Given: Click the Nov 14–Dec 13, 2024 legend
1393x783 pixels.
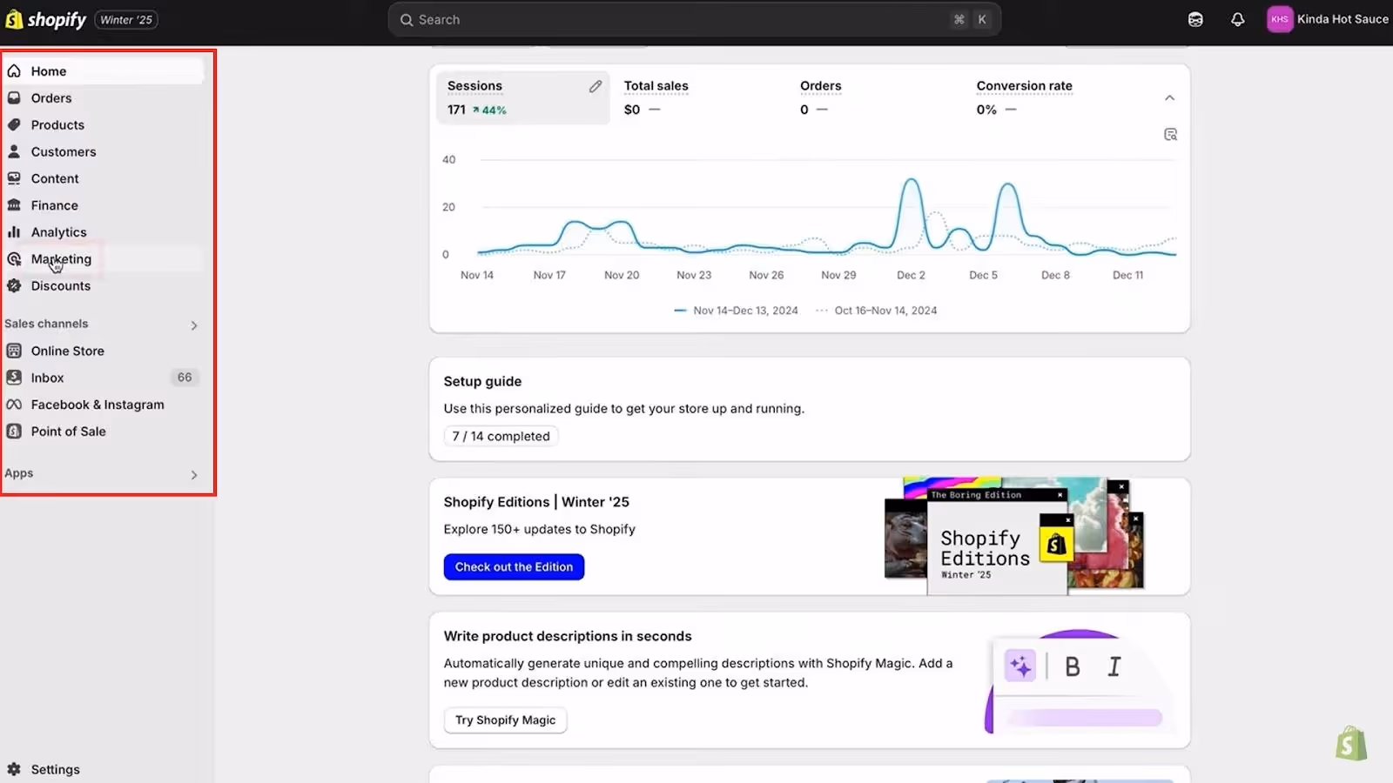Looking at the screenshot, I should tap(736, 311).
